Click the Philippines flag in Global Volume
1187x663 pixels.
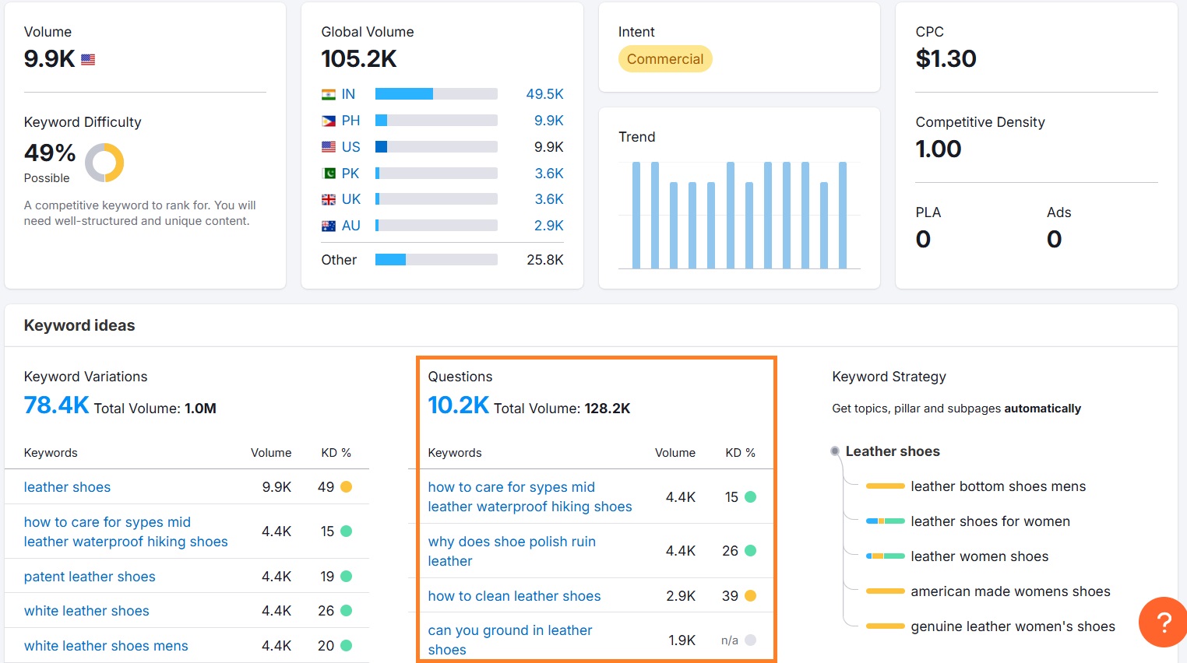[330, 120]
